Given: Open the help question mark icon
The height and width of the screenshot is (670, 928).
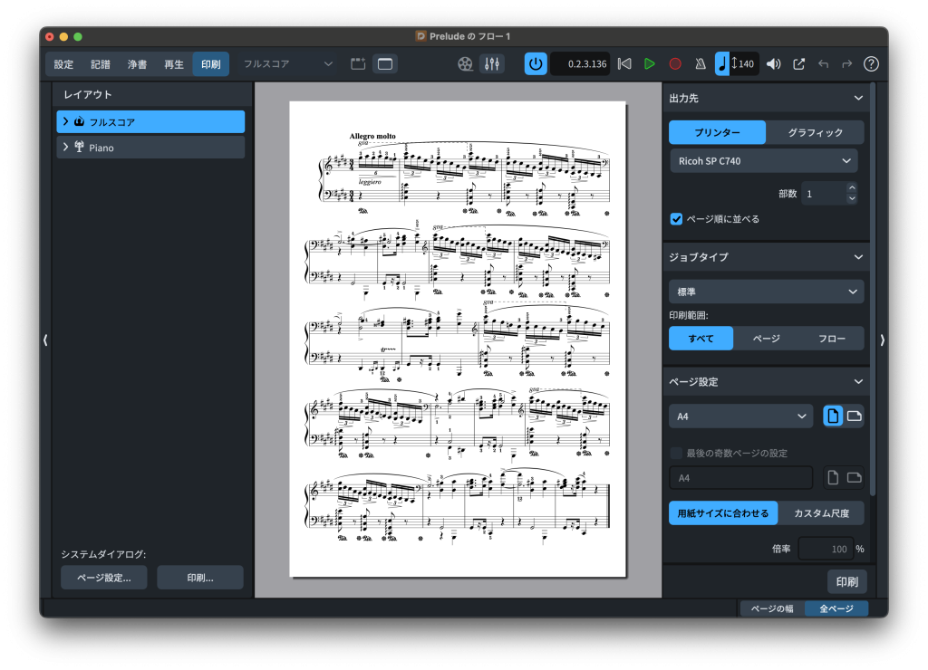Looking at the screenshot, I should click(871, 64).
